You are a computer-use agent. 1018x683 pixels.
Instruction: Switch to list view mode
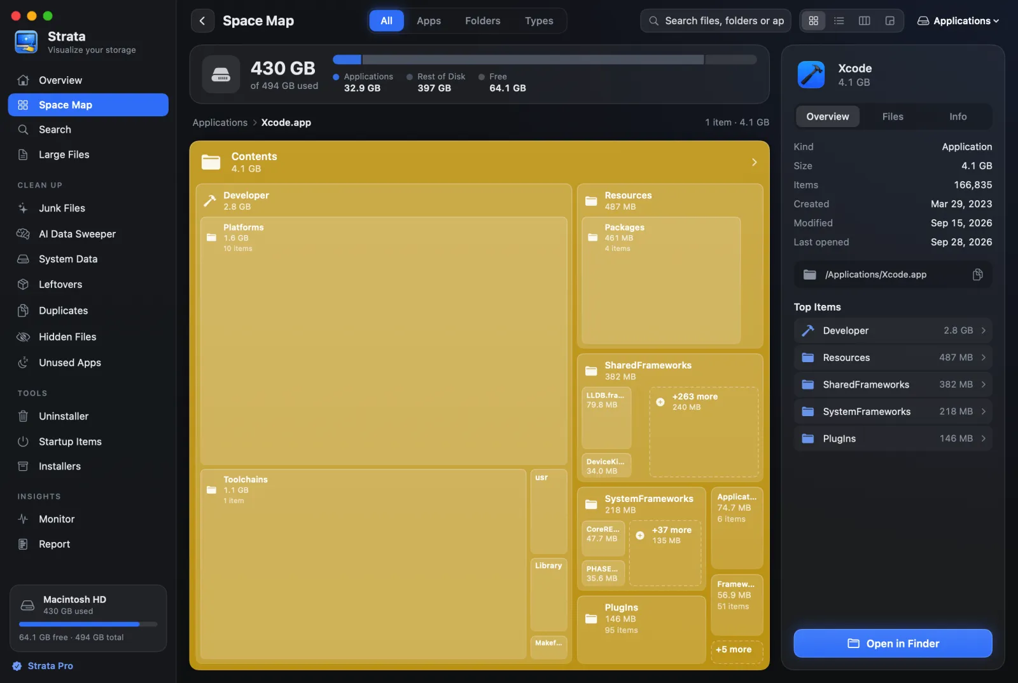[x=839, y=21]
